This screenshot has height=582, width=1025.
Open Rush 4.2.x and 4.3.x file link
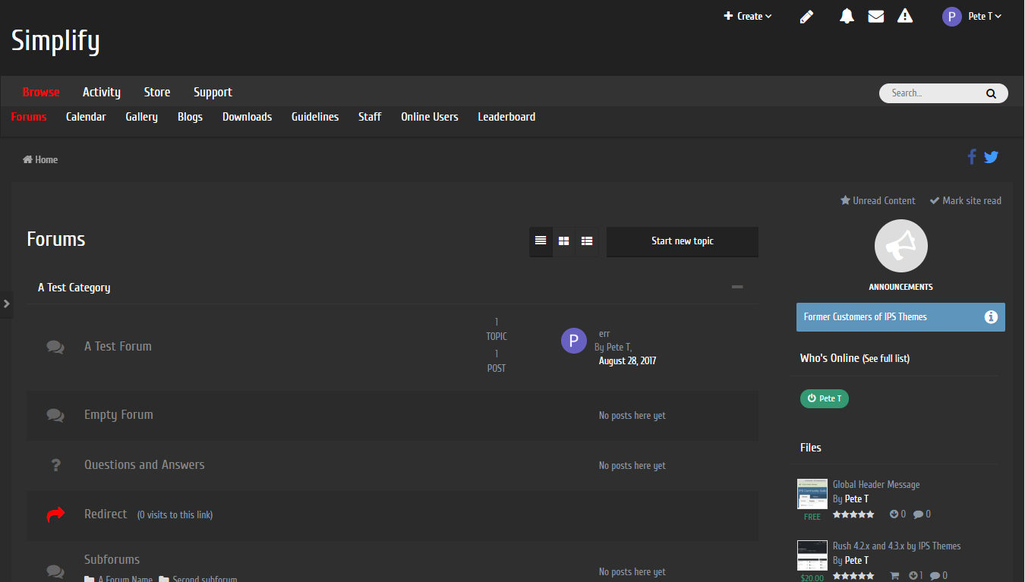tap(897, 546)
